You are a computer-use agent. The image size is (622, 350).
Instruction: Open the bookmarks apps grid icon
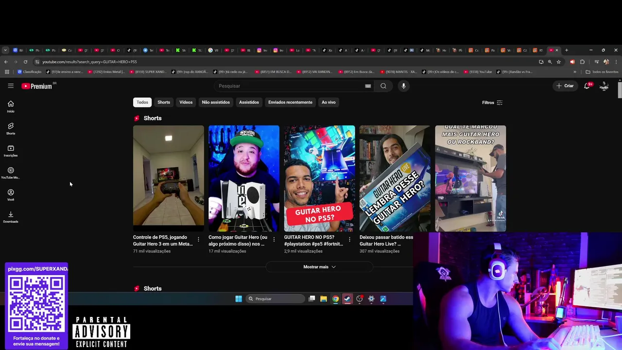point(7,72)
